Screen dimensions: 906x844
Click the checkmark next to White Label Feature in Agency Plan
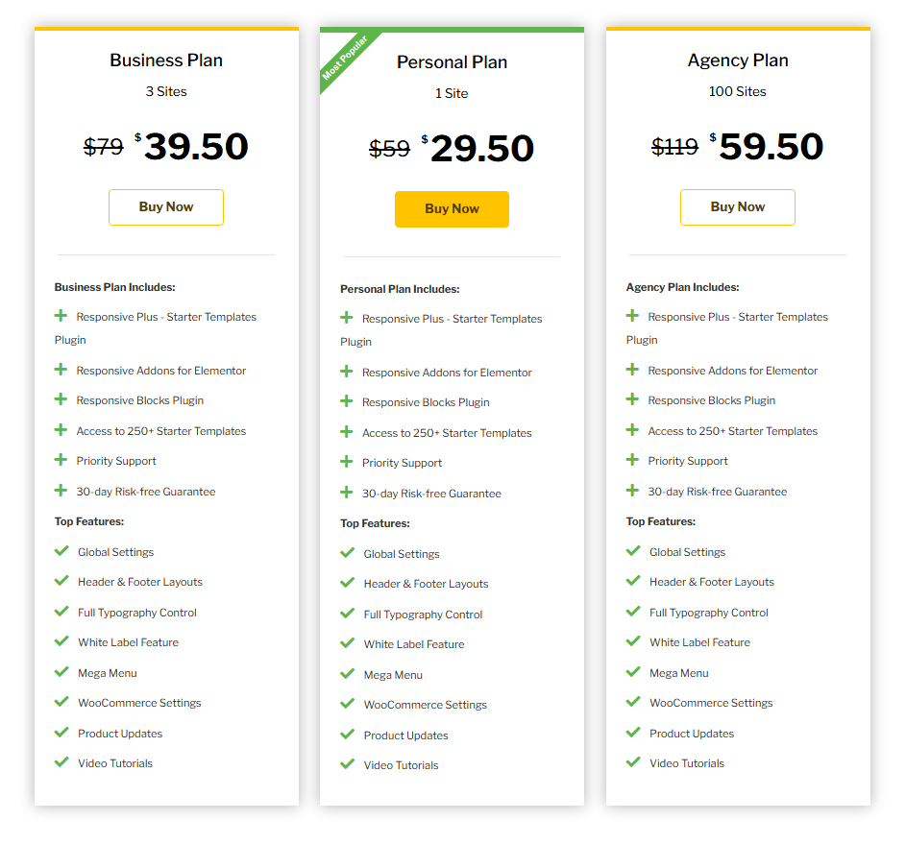pos(632,641)
